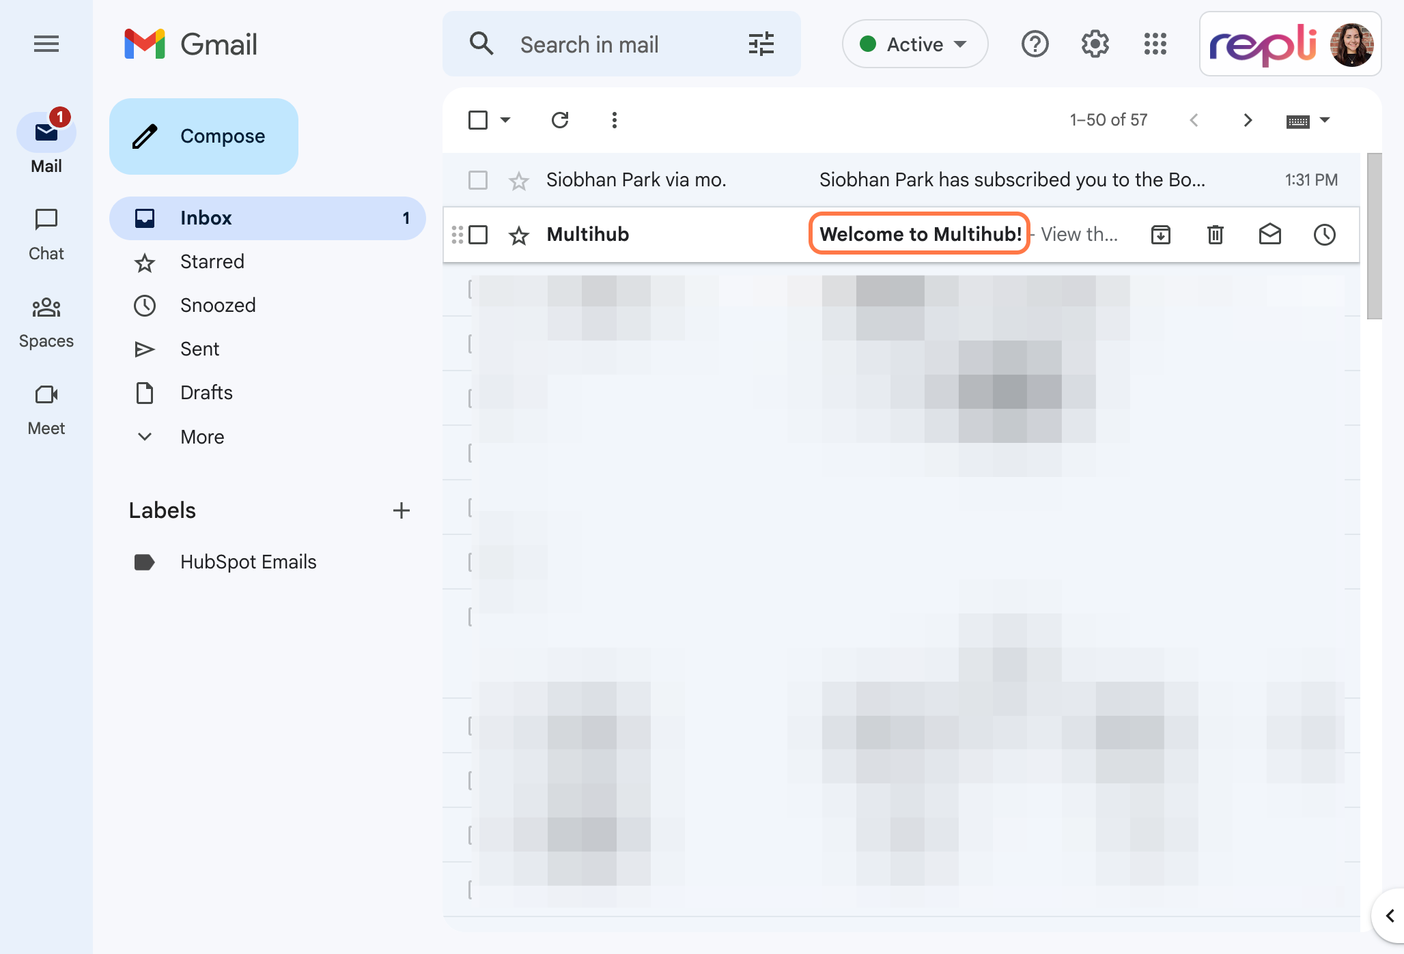Click the search magnifier icon
This screenshot has height=954, width=1404.
coord(481,44)
